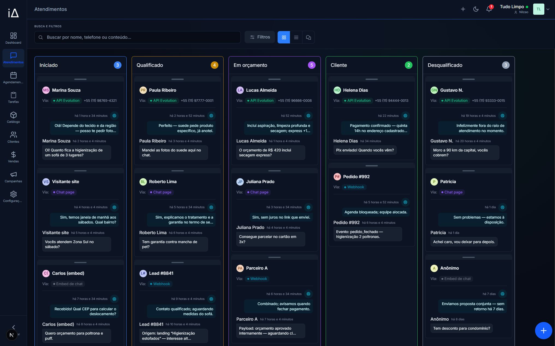Click drag handle on Pedido #992 card
555x346 pixels.
point(372,166)
